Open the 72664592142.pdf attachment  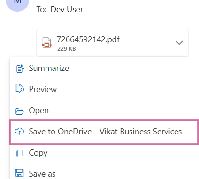pyautogui.click(x=112, y=43)
